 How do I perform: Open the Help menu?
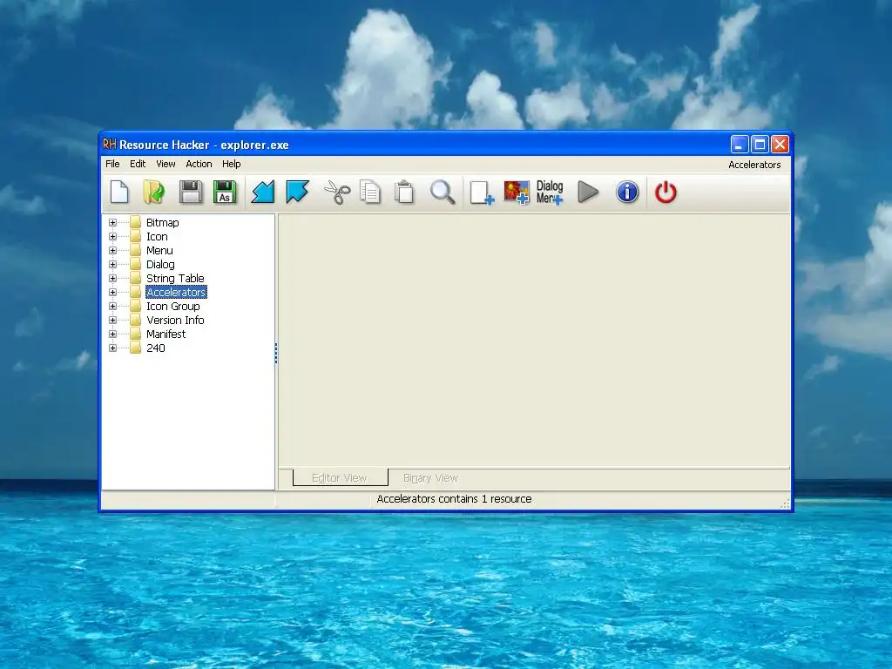[x=232, y=164]
